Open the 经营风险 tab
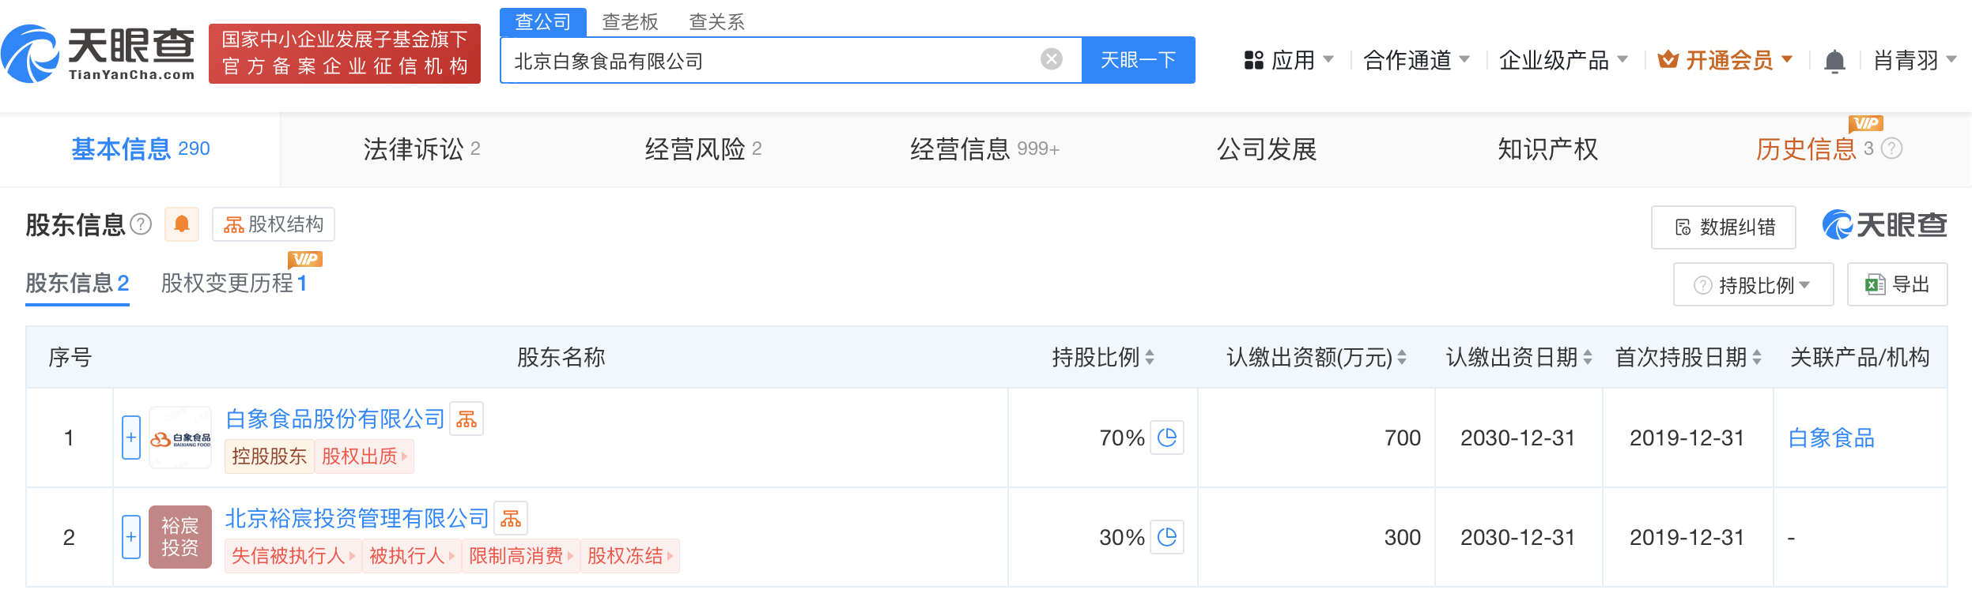This screenshot has width=1972, height=616. pos(703,148)
